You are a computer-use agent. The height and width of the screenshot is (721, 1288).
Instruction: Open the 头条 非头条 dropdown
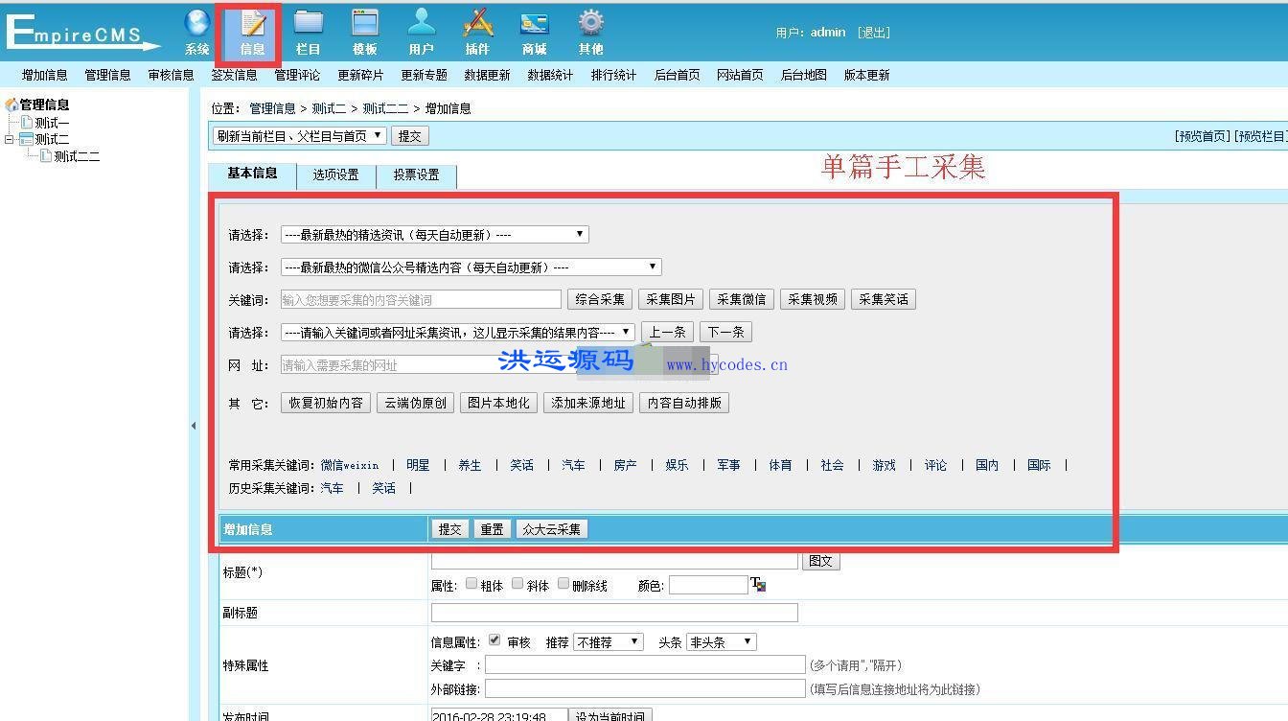pyautogui.click(x=721, y=642)
